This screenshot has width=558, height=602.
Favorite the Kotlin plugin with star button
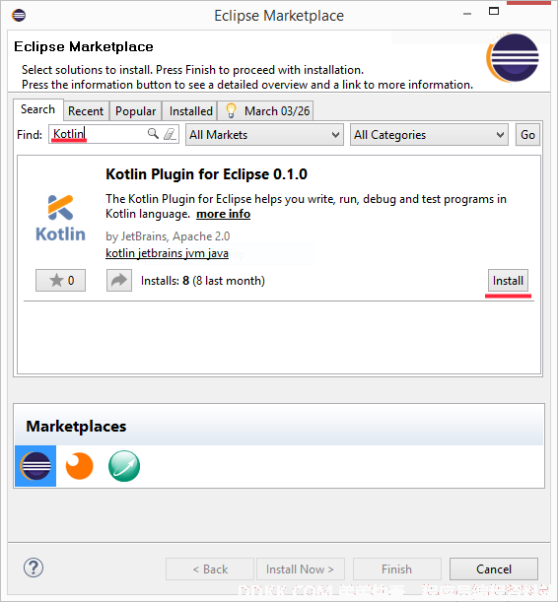click(x=61, y=280)
